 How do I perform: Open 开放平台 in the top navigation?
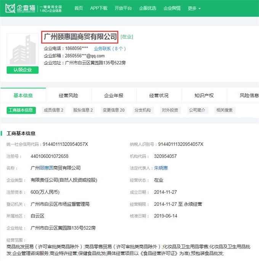tap(123, 8)
